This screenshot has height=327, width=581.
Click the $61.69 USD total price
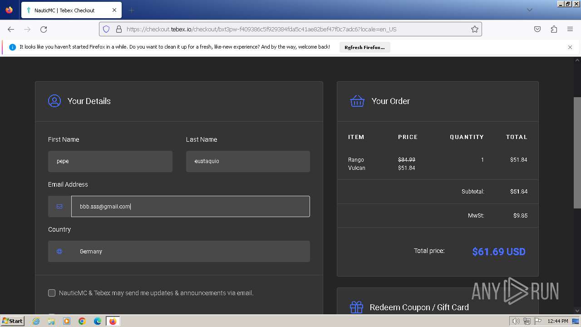[x=499, y=252]
